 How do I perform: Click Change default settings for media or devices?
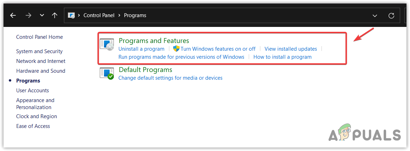pos(170,78)
